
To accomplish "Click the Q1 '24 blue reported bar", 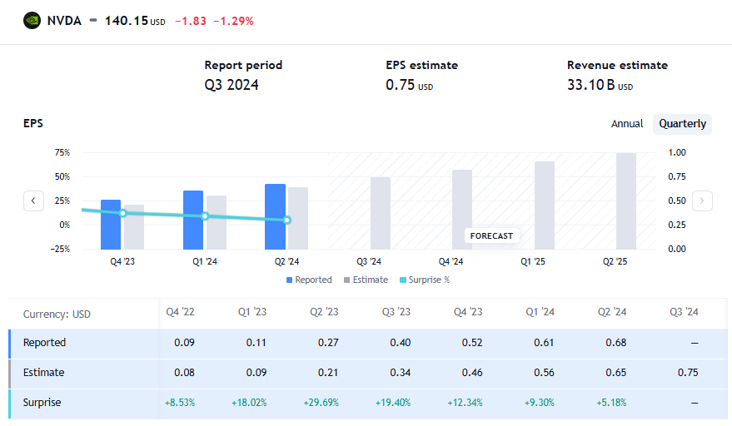I will coord(193,220).
